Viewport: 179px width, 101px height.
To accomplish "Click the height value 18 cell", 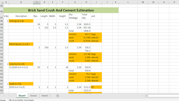I will [62, 67].
